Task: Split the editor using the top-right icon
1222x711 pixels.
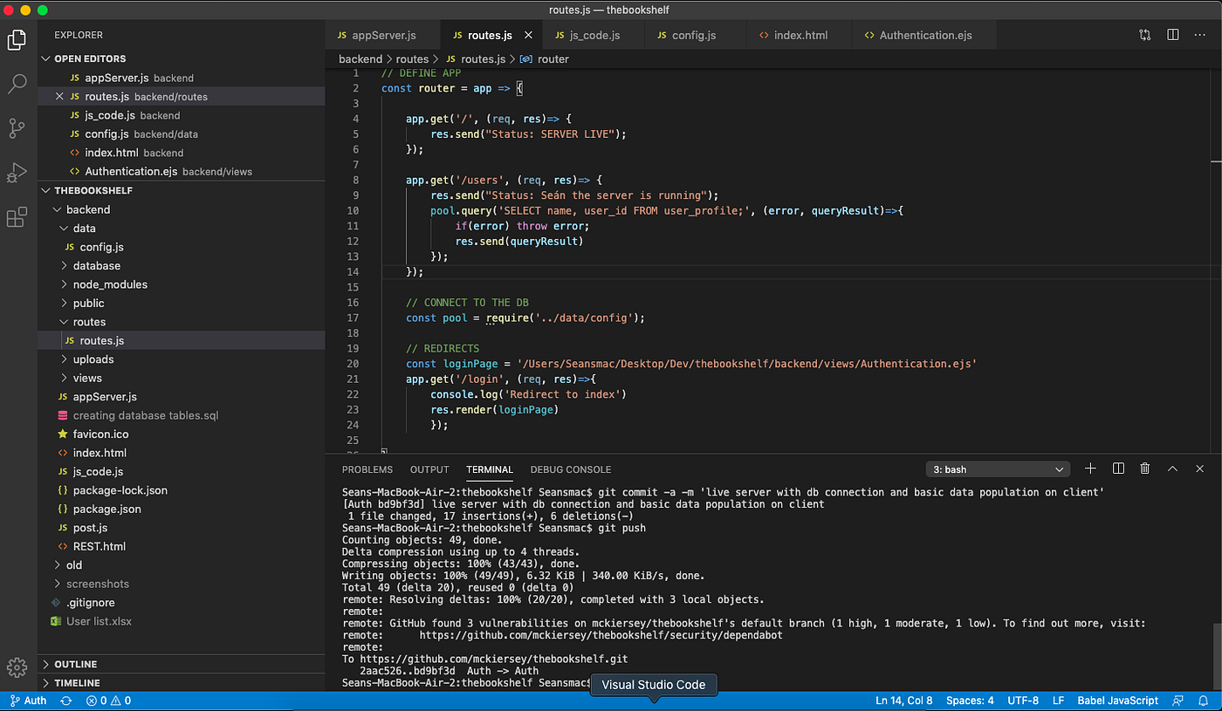Action: (x=1171, y=35)
